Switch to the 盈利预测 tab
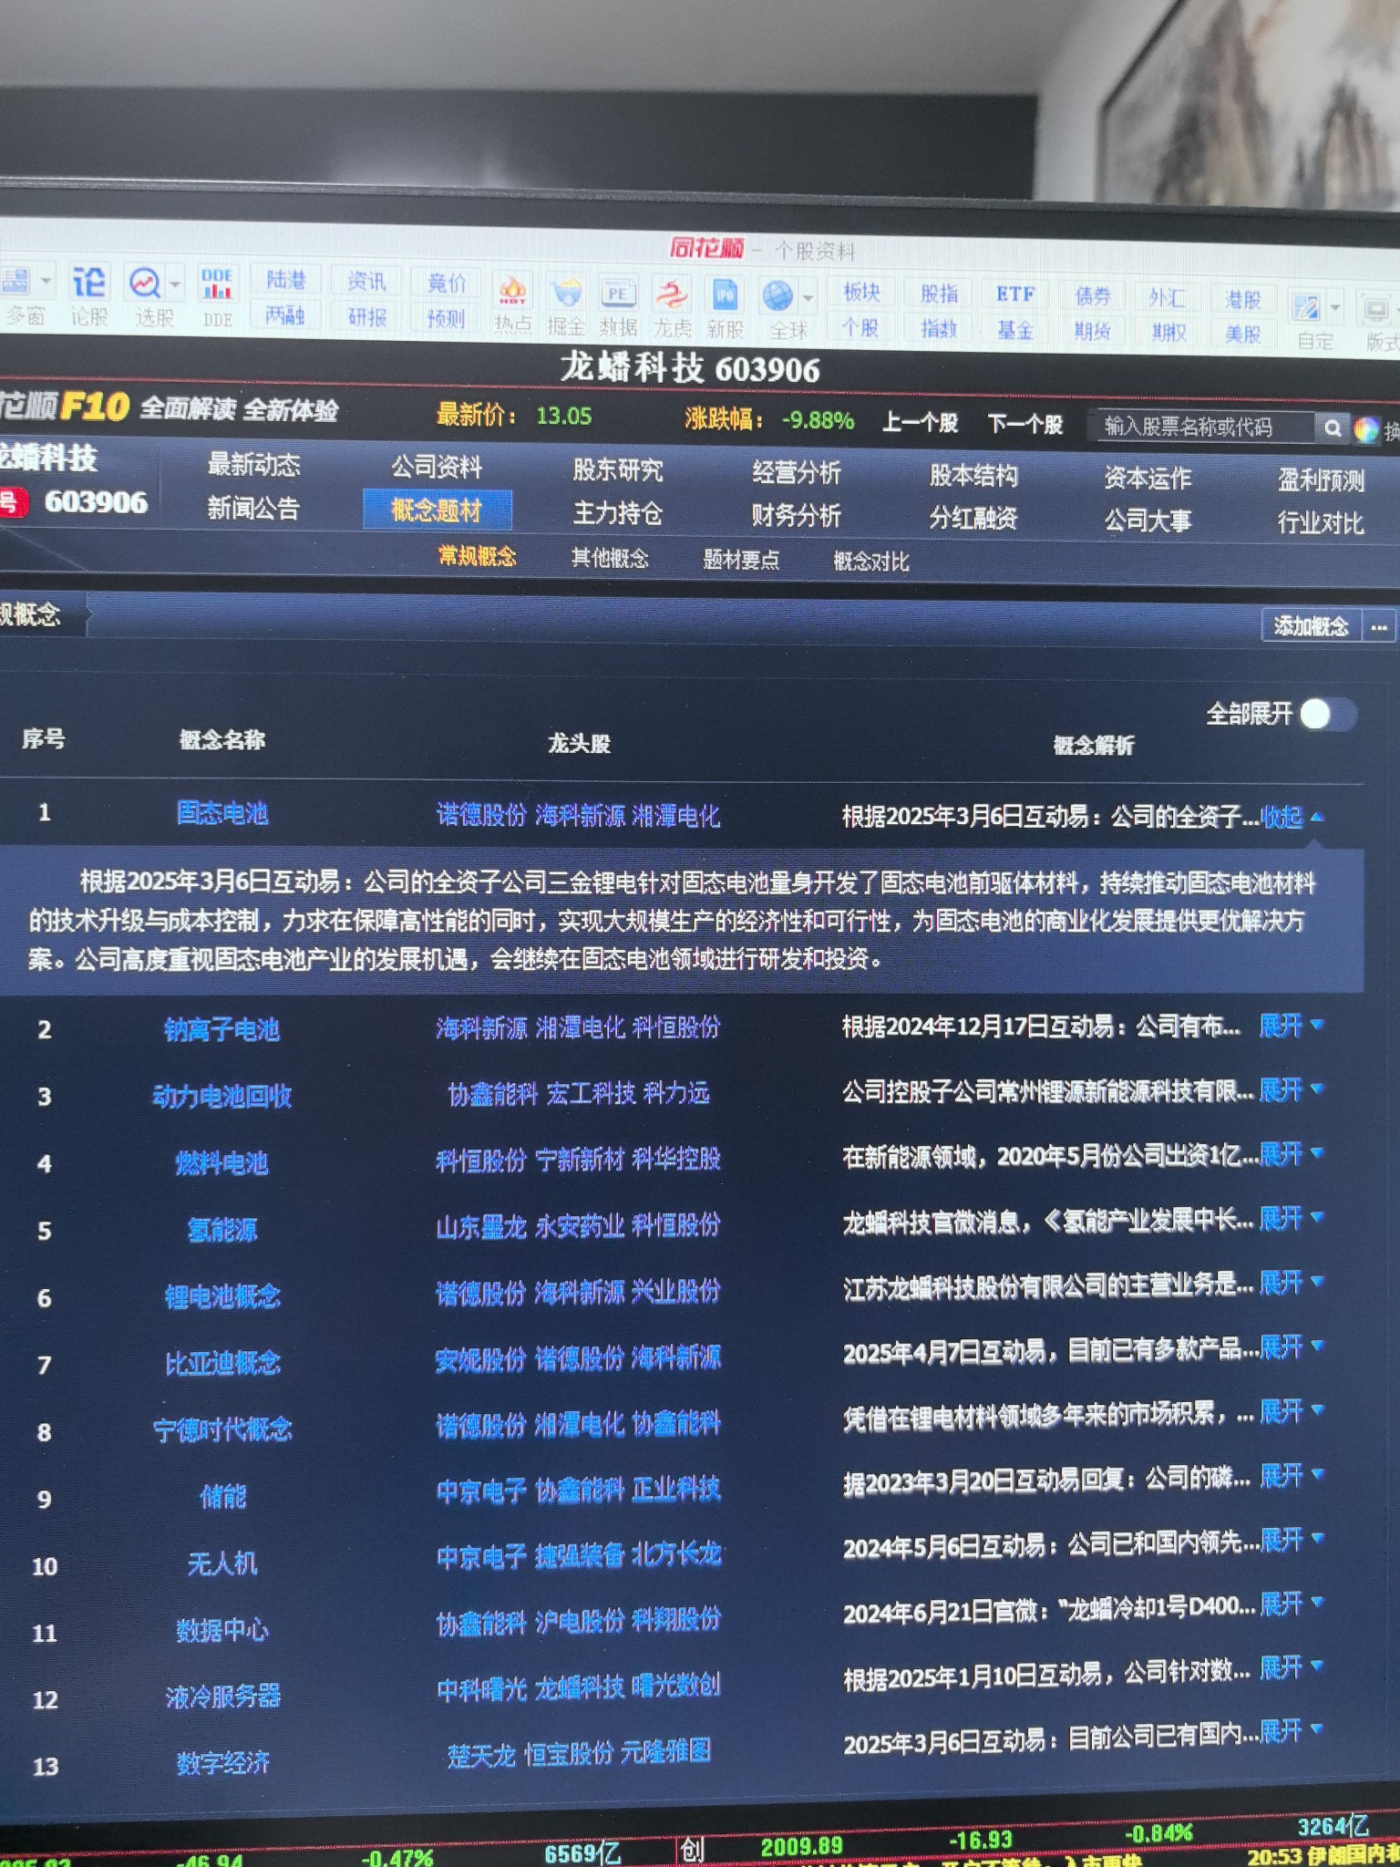 tap(1321, 480)
